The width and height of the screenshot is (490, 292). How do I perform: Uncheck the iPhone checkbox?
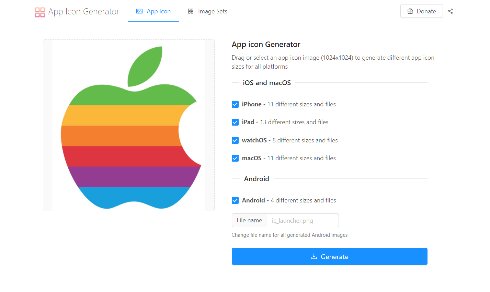click(x=235, y=104)
